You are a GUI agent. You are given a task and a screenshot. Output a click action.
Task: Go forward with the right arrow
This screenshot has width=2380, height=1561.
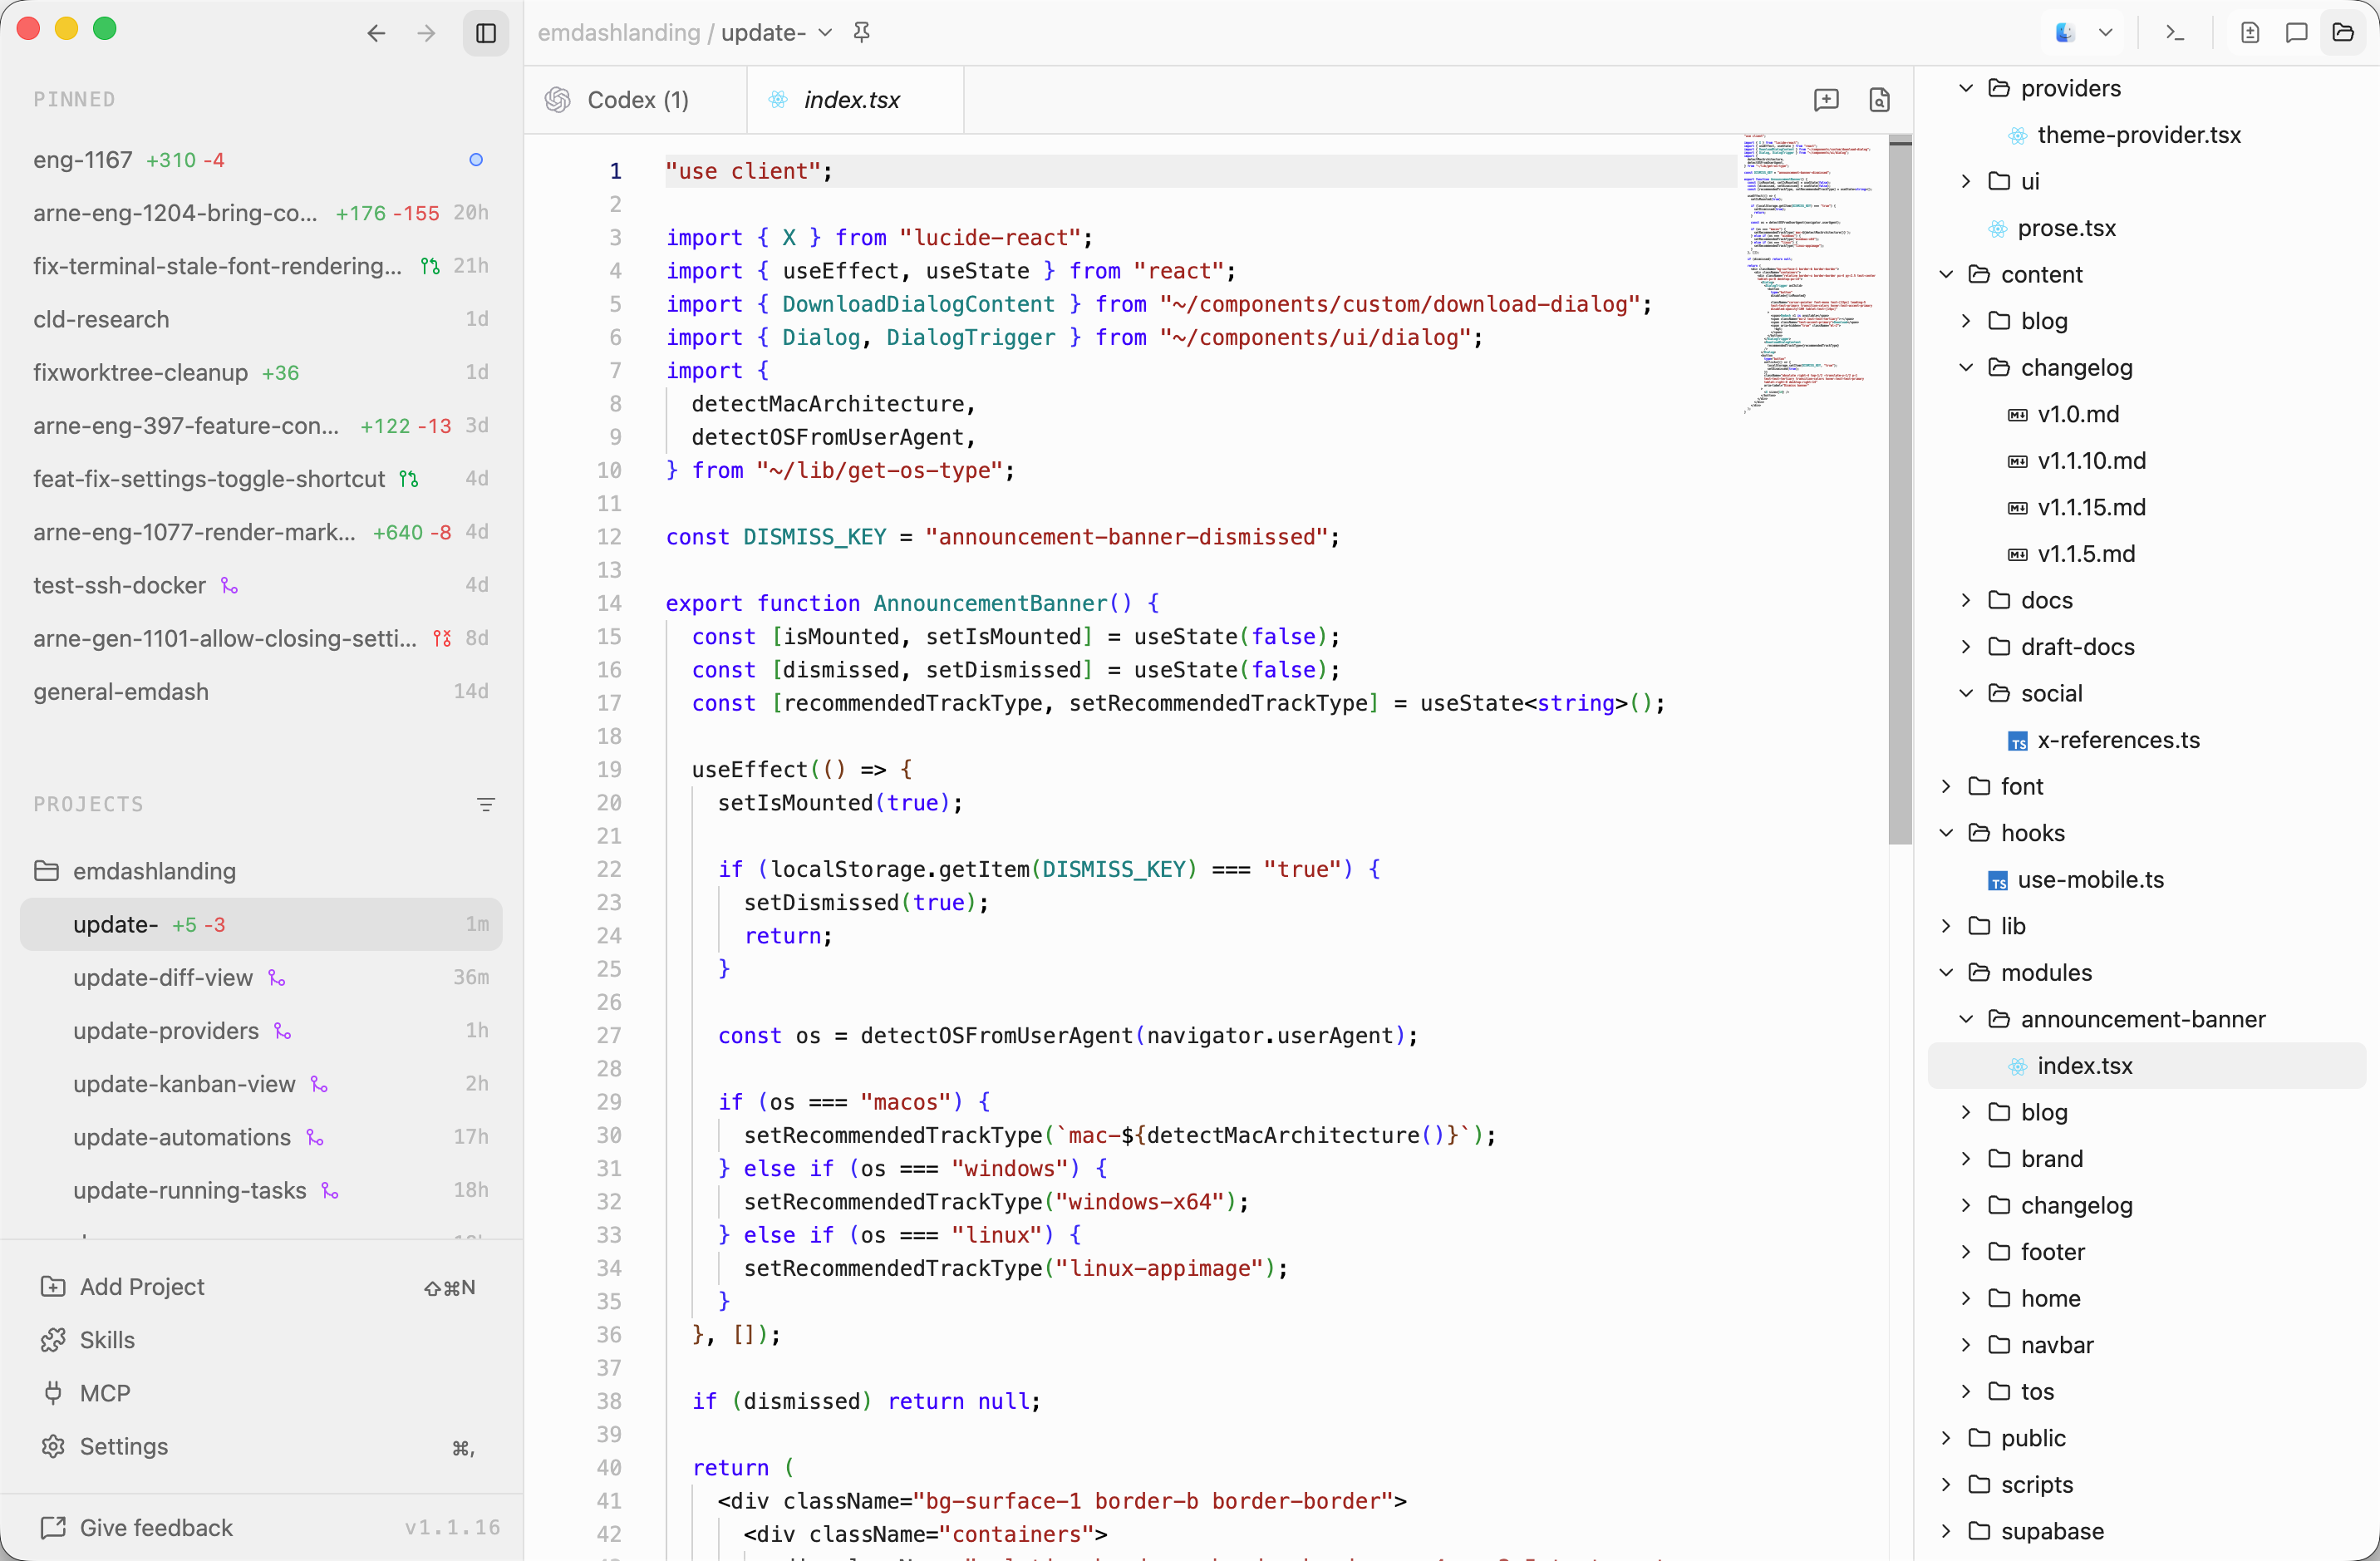pyautogui.click(x=427, y=33)
